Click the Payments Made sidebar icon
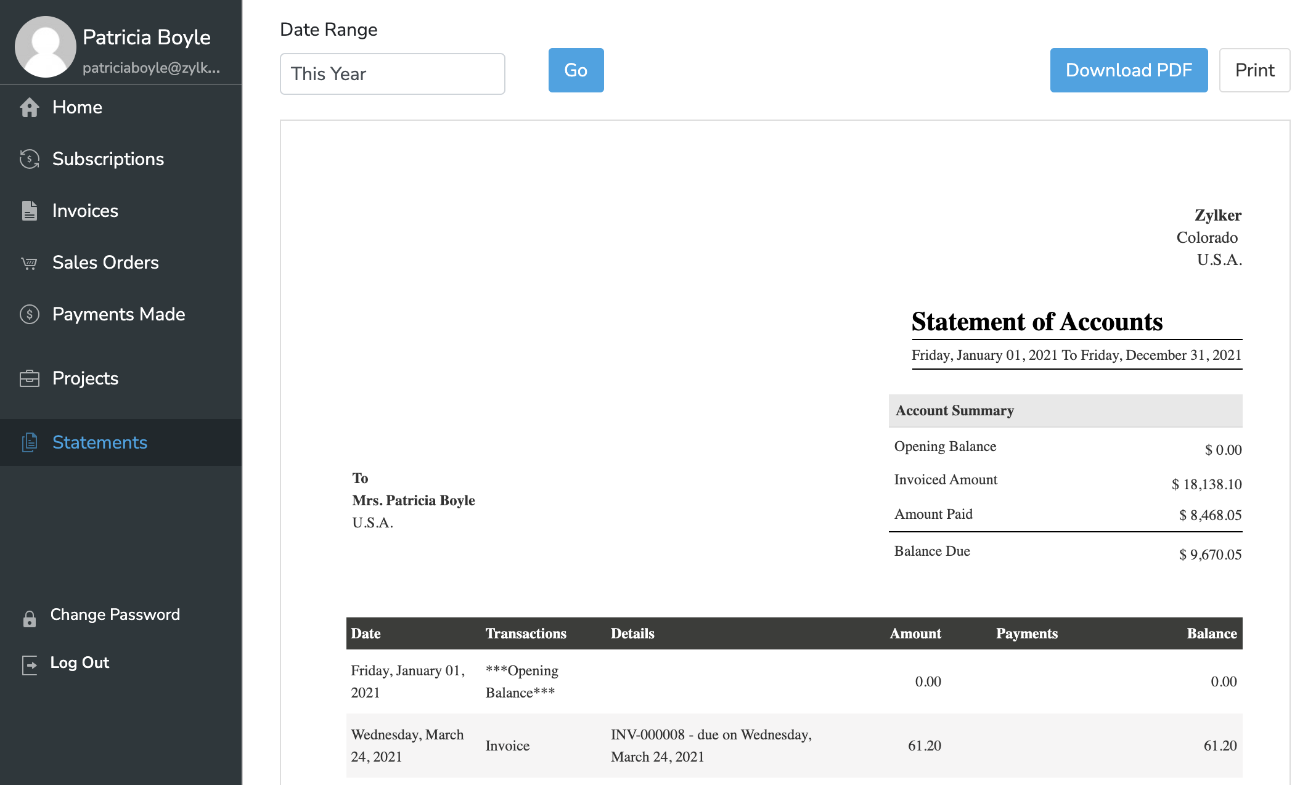The height and width of the screenshot is (785, 1308). point(28,315)
